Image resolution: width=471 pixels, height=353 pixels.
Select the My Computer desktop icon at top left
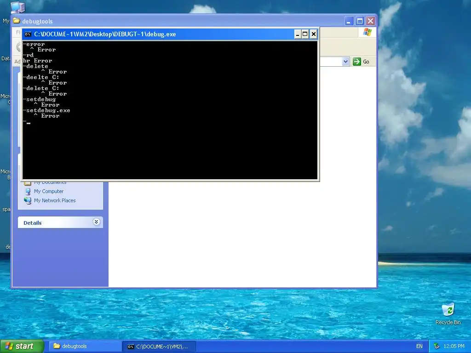coord(17,7)
